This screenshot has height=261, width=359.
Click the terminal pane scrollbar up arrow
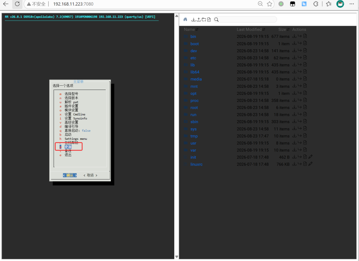[x=177, y=16]
